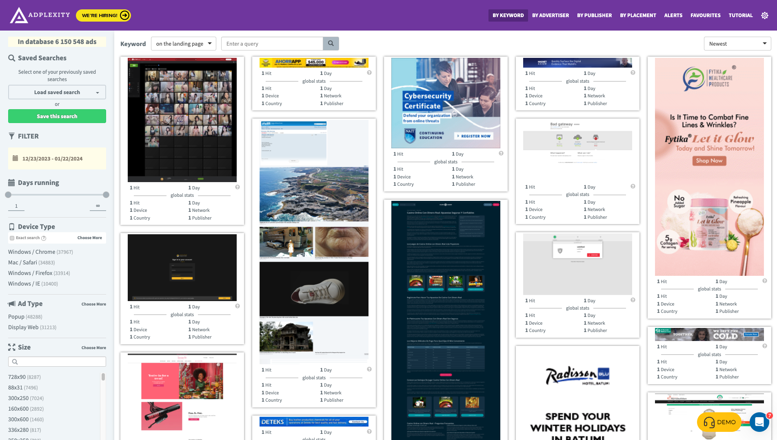This screenshot has width=777, height=440.
Task: Click the calendar icon in date filter
Action: coord(16,158)
